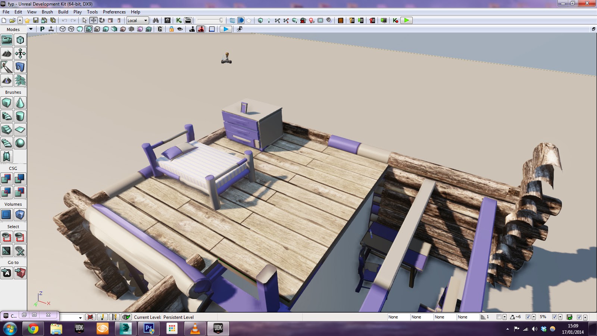Adjust the camera speed slider in toolbar
This screenshot has width=597, height=336.
pos(210,21)
